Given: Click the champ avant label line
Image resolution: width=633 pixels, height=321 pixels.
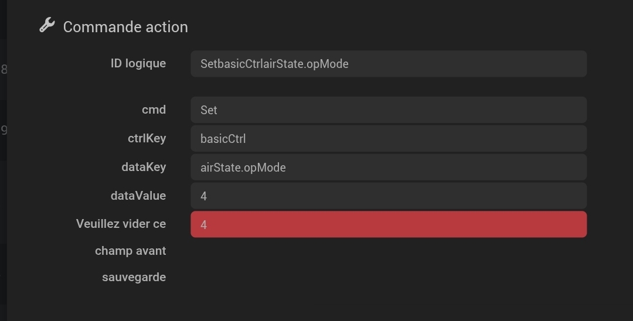Looking at the screenshot, I should (130, 251).
